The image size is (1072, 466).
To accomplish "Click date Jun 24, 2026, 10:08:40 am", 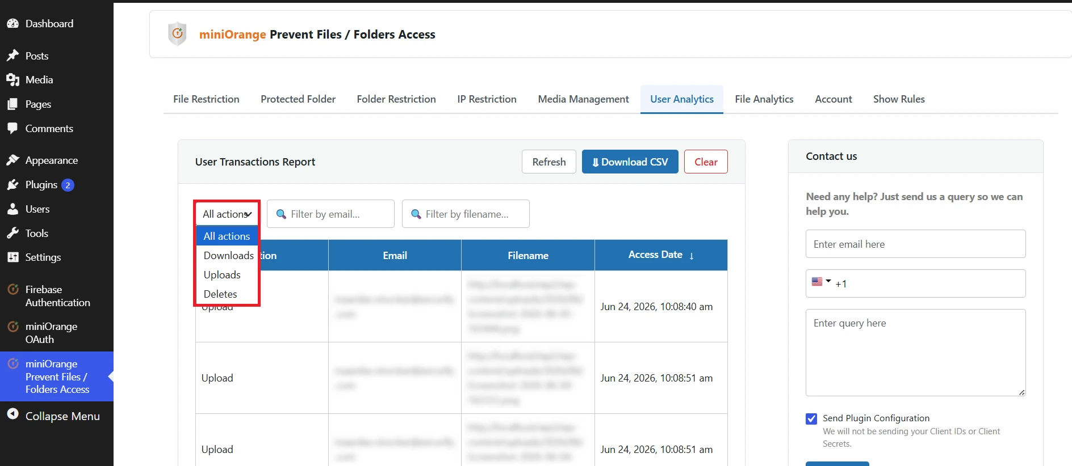I will [x=656, y=307].
